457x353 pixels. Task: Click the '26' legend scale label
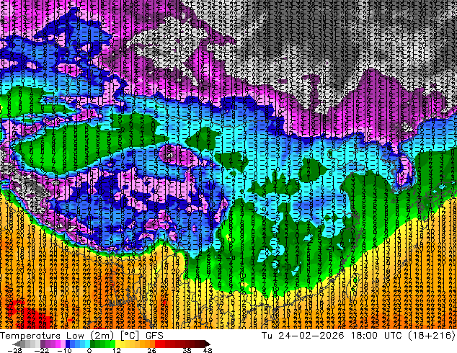tap(151, 350)
